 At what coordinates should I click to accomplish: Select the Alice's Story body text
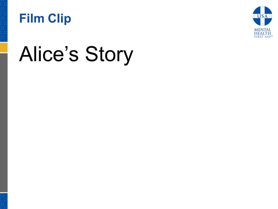click(76, 54)
